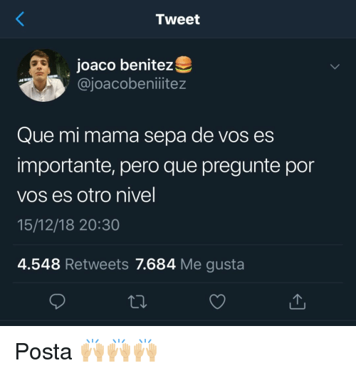Viewport: 356px width, 373px height.
Task: Expand the tweet options chevron
Action: click(335, 67)
